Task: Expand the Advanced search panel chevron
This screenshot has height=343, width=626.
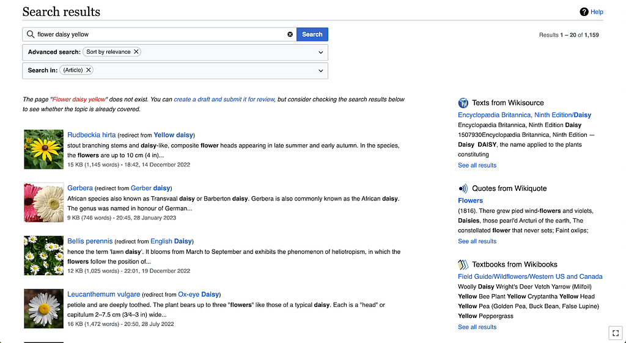Action: coord(320,53)
